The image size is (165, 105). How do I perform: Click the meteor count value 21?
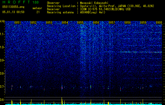(38, 12)
